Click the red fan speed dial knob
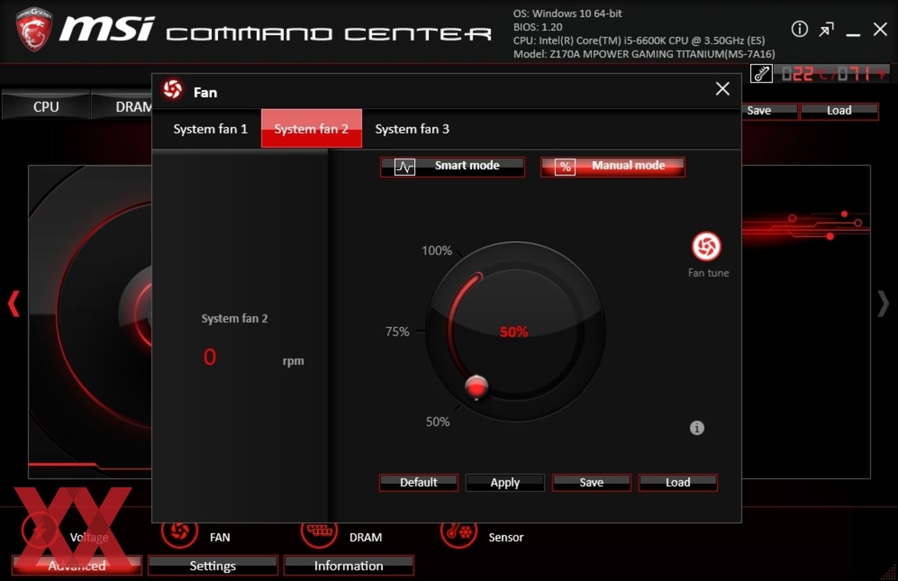898x581 pixels. tap(476, 387)
